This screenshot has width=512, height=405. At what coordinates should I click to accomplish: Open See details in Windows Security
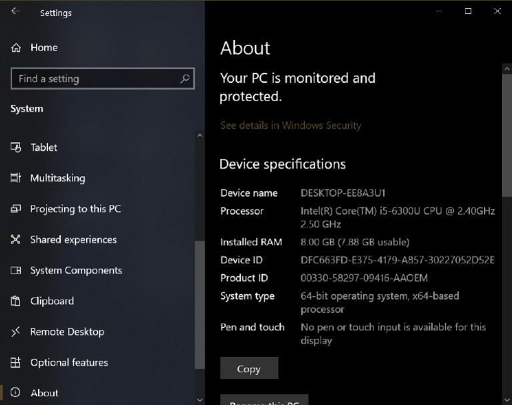(x=291, y=125)
